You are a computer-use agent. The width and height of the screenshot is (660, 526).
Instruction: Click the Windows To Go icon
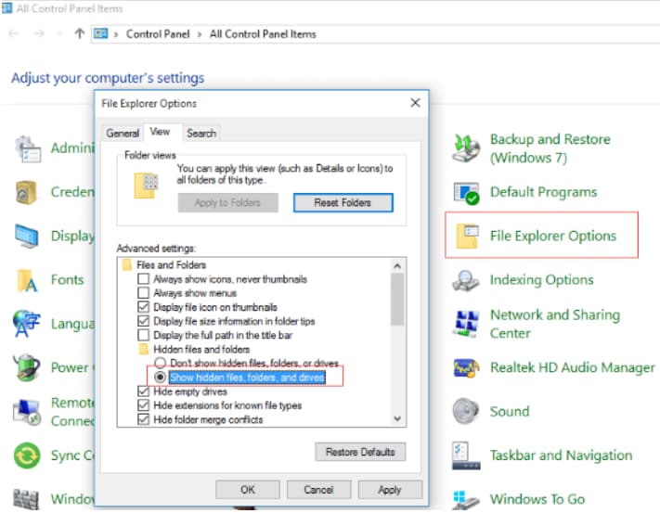(x=466, y=499)
